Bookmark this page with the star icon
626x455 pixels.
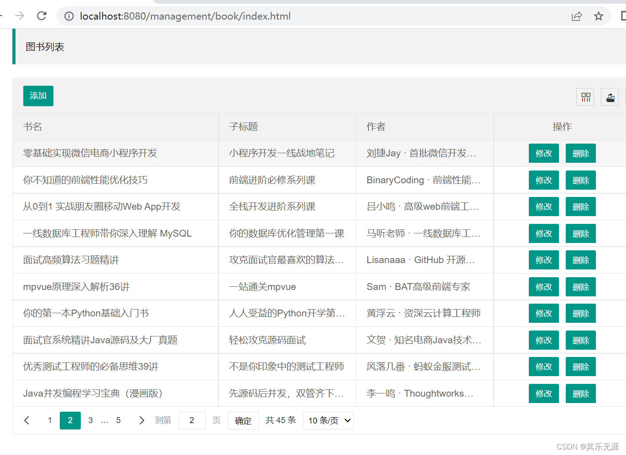[x=599, y=16]
